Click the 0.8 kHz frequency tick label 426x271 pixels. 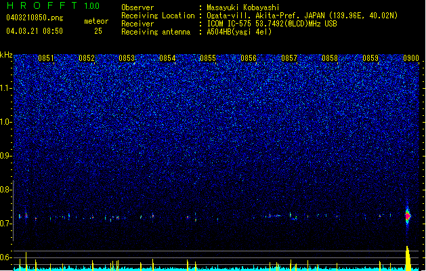[5, 190]
